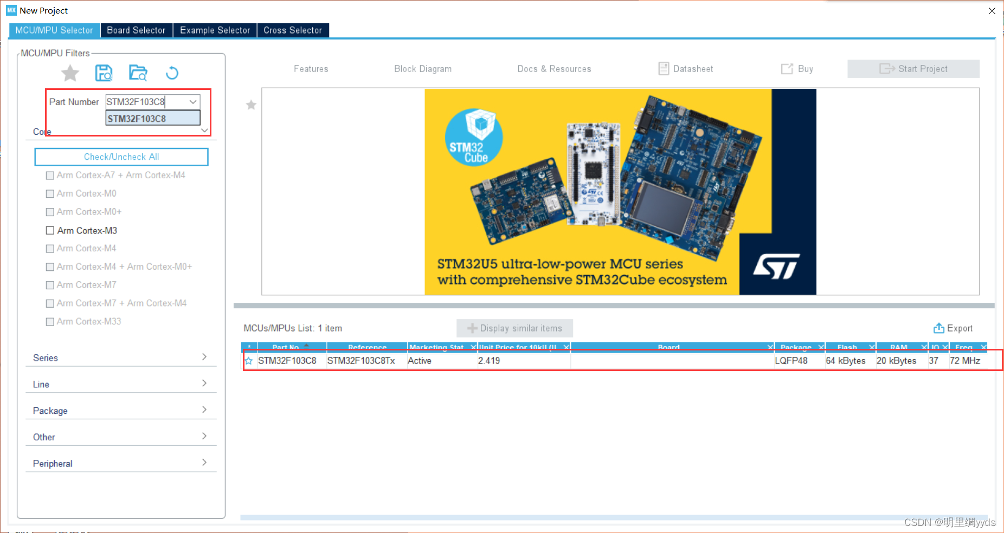Viewport: 1004px width, 533px height.
Task: Enable Arm Cortex-M3 checkbox
Action: point(50,230)
